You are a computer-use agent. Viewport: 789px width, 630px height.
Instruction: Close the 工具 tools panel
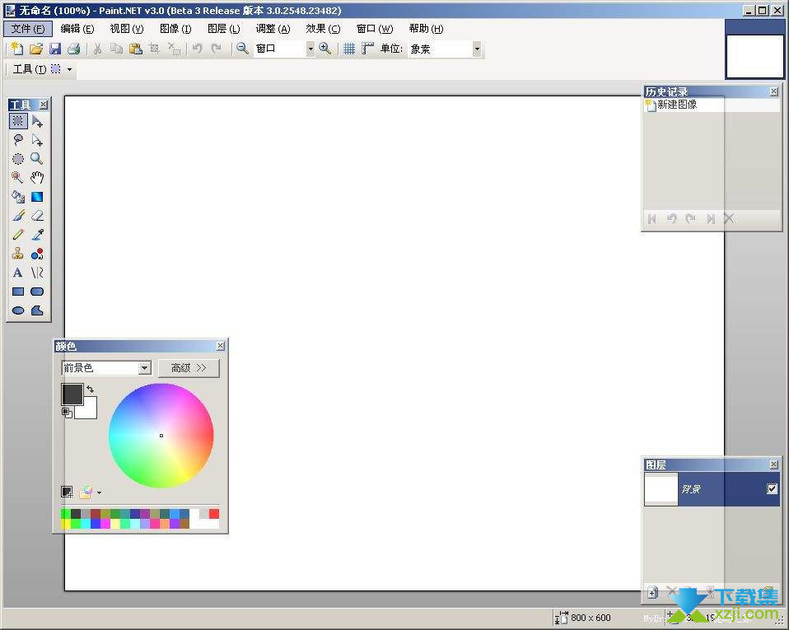[x=44, y=104]
